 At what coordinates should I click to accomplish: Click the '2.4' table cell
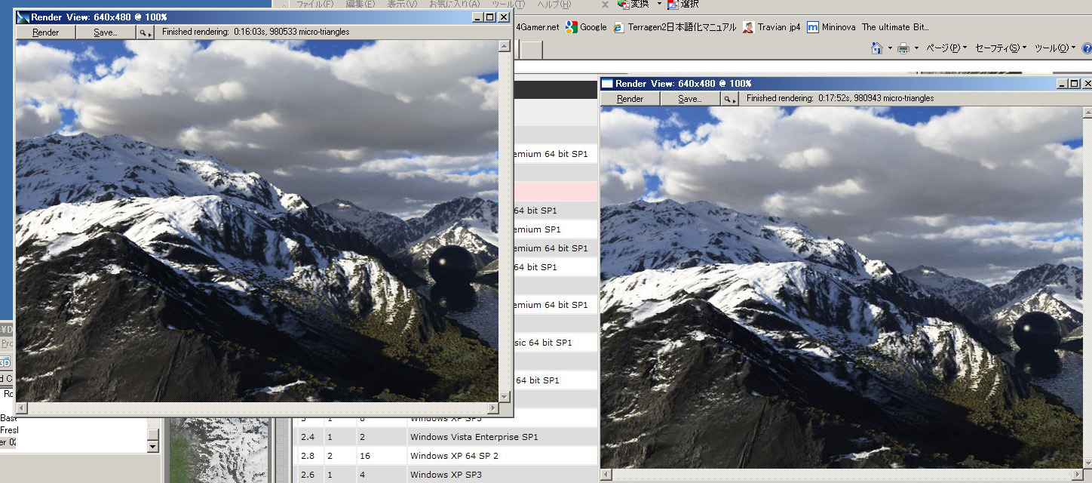(309, 437)
